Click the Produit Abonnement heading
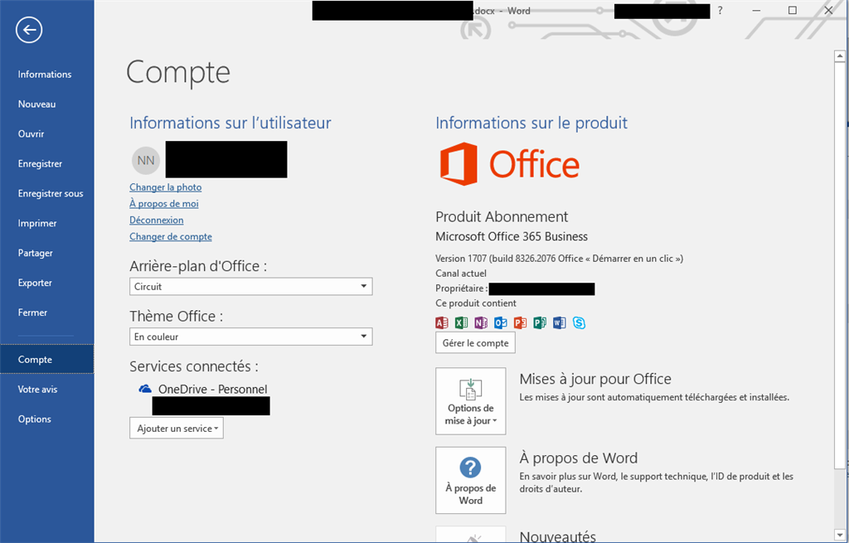The image size is (849, 543). pyautogui.click(x=502, y=217)
